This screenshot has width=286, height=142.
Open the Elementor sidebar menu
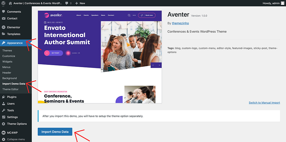point(13,27)
